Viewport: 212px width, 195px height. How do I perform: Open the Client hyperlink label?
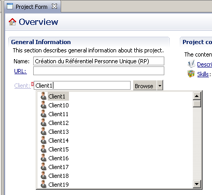click(22, 86)
